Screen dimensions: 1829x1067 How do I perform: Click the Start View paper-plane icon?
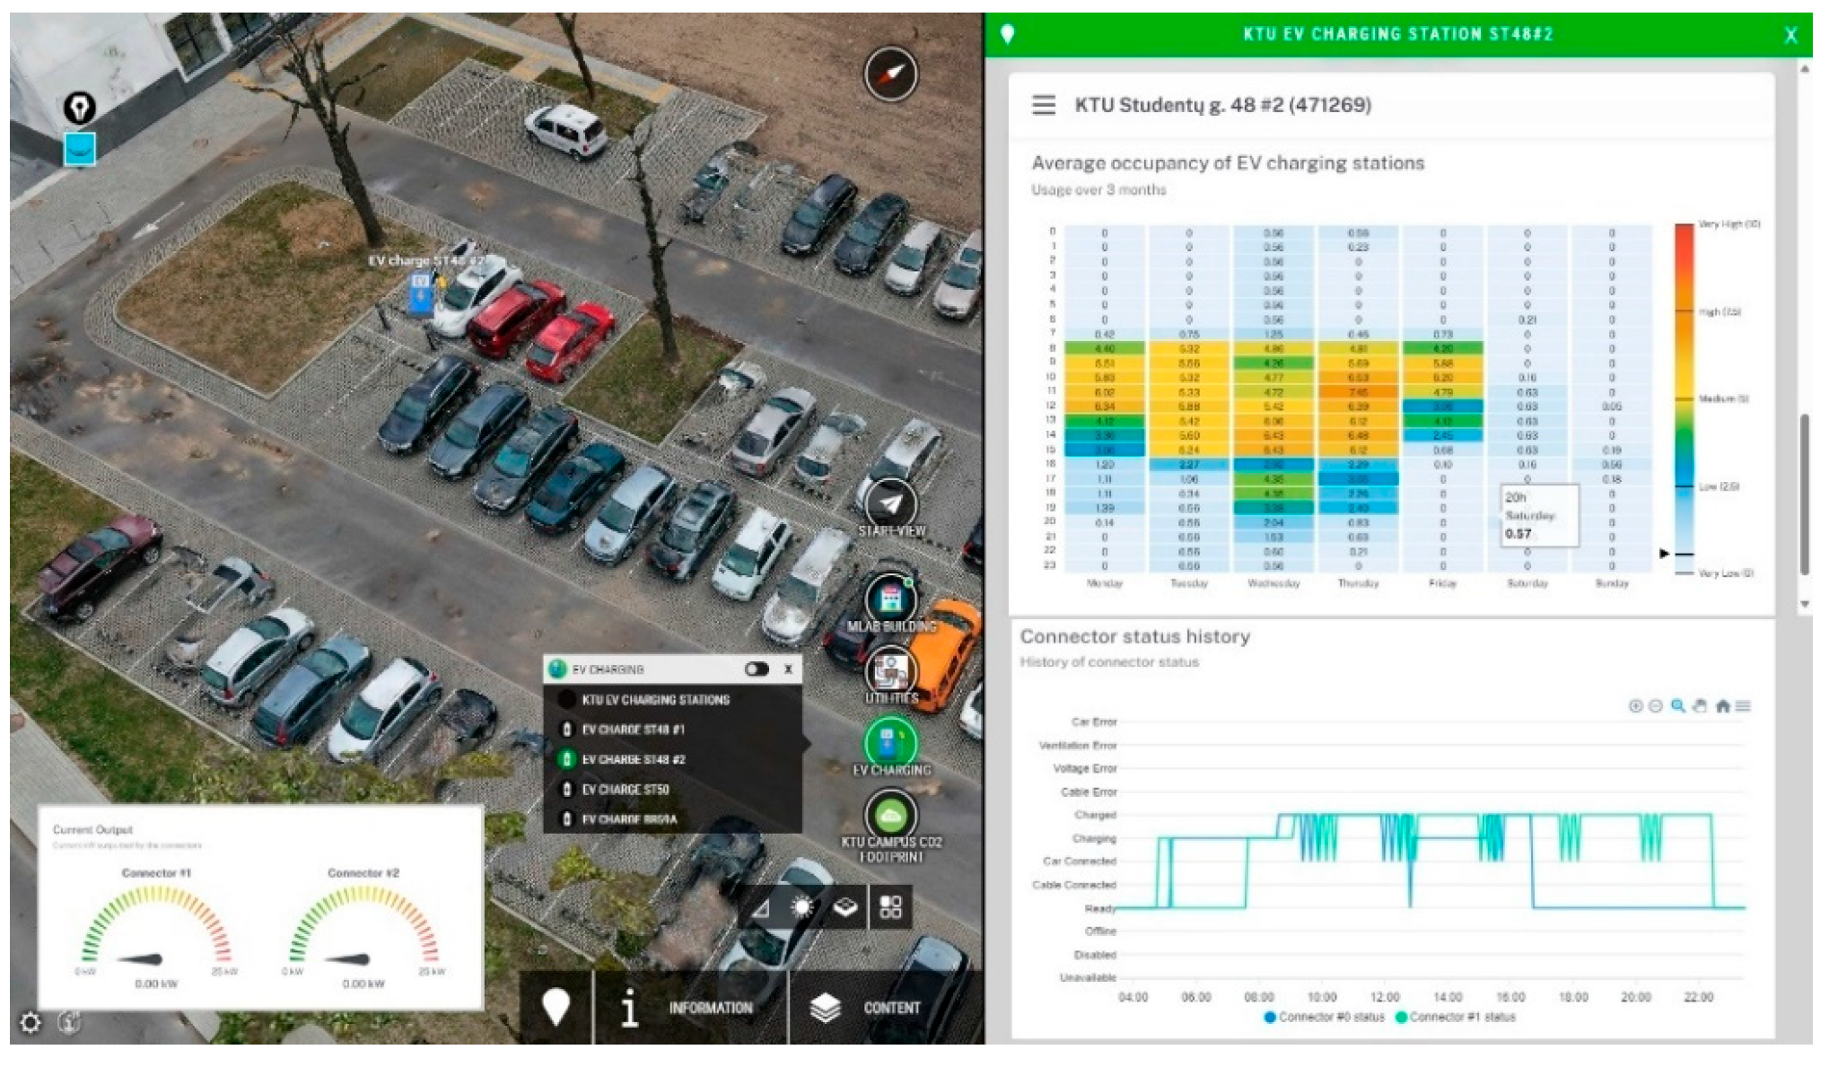pyautogui.click(x=889, y=503)
